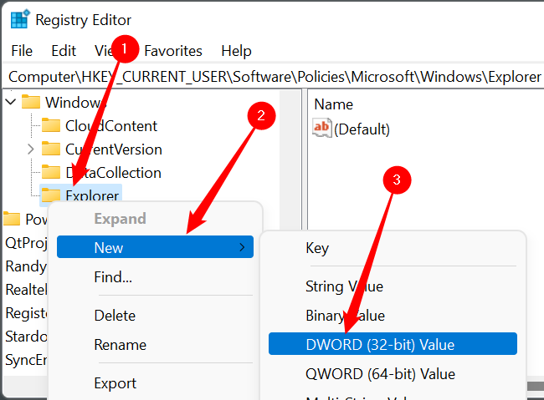The height and width of the screenshot is (400, 544).
Task: Click the (Default) string value icon
Action: coord(321,129)
